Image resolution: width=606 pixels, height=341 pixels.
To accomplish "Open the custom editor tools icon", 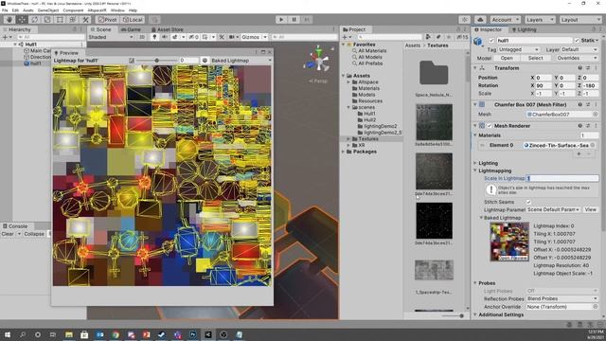I will 85,19.
